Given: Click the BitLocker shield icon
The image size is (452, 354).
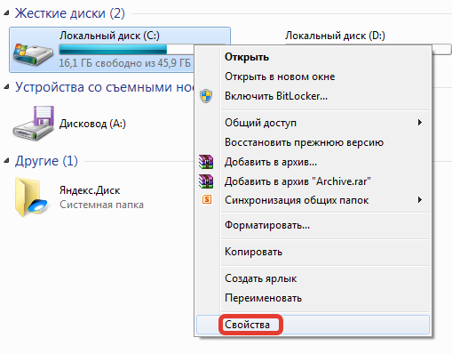Looking at the screenshot, I should (x=206, y=96).
